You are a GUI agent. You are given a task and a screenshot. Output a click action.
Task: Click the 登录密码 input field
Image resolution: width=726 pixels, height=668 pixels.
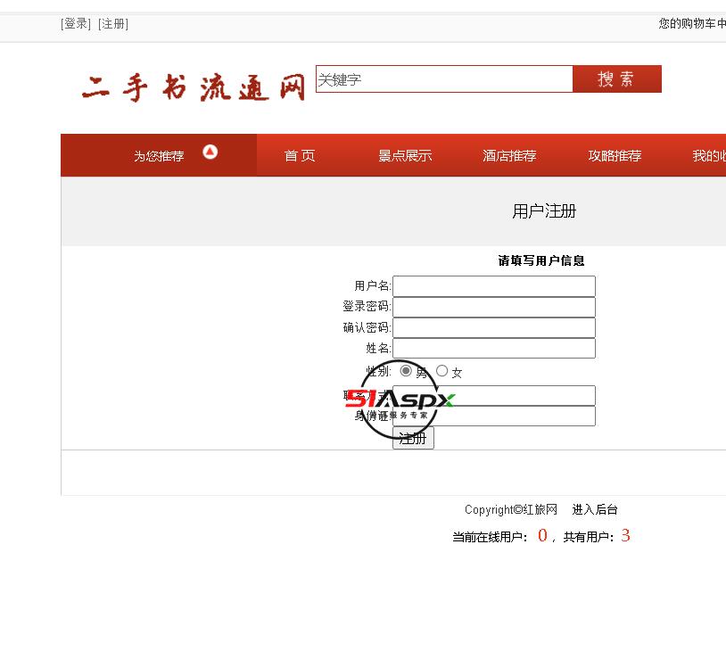click(494, 307)
